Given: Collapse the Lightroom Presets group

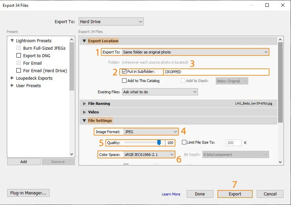Looking at the screenshot, I should coord(12,41).
